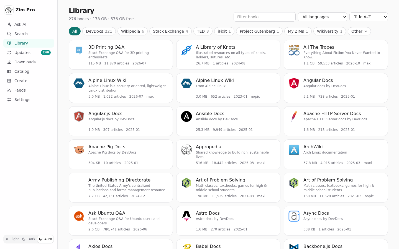399x249 pixels.
Task: Click the Settings sliders icon in sidebar
Action: tap(9, 100)
